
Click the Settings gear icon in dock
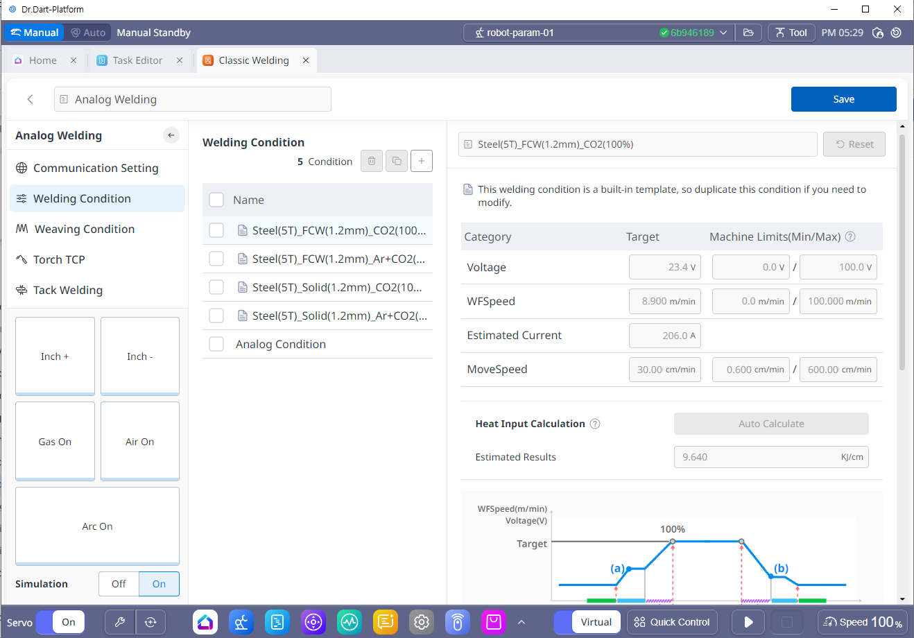tap(422, 622)
